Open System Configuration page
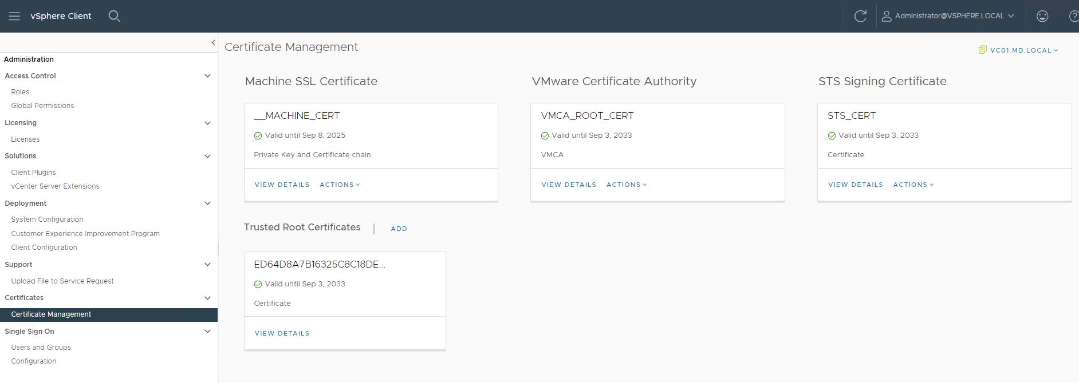1079x383 pixels. pos(47,220)
